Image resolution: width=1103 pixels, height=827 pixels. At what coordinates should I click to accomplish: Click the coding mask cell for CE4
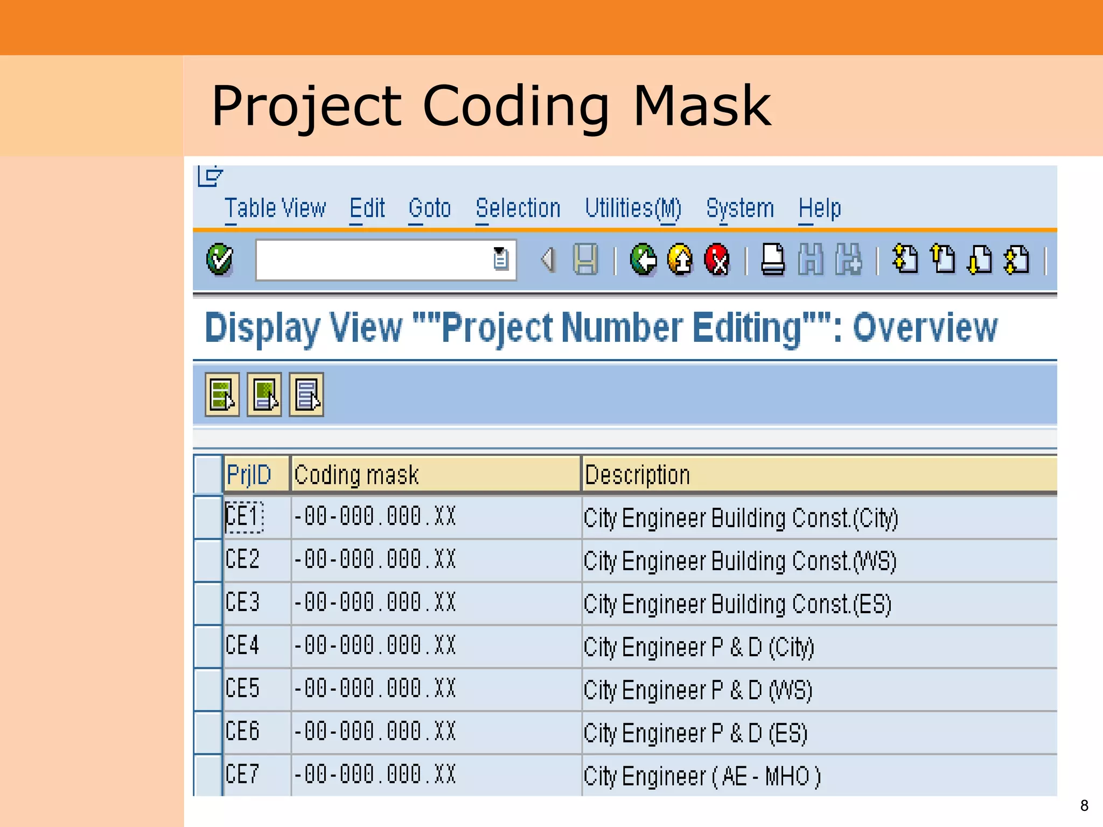tap(436, 647)
